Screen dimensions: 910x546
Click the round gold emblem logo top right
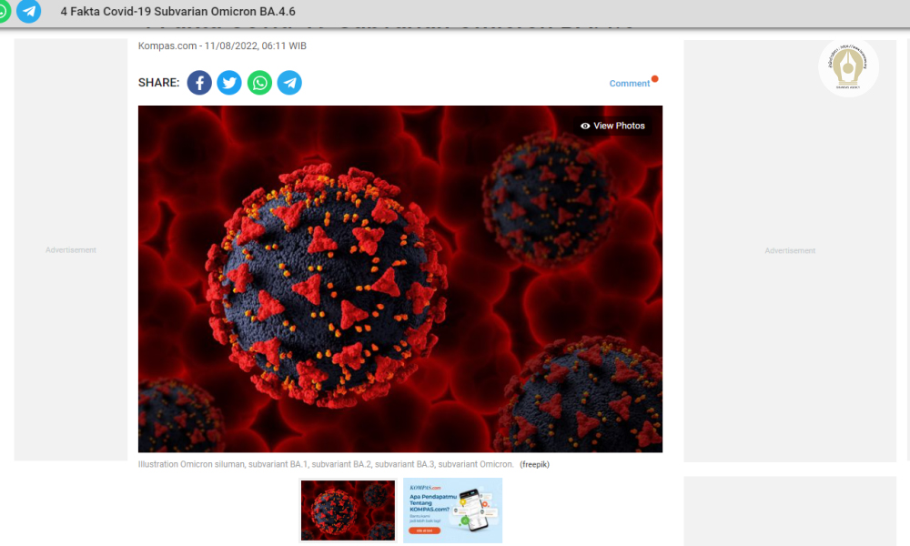tap(848, 66)
